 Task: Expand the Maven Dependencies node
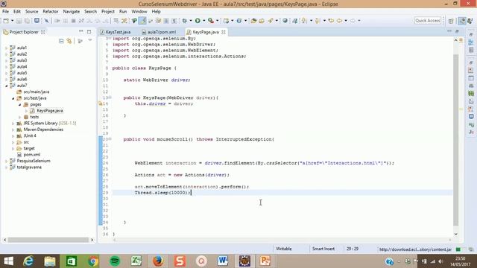click(13, 130)
